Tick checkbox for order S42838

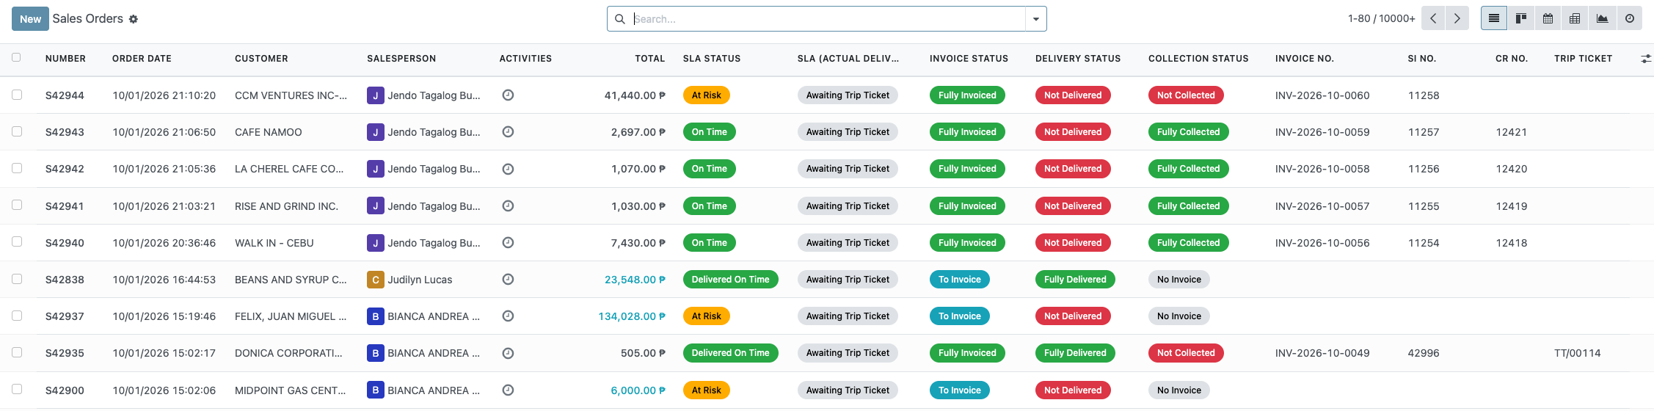click(17, 279)
